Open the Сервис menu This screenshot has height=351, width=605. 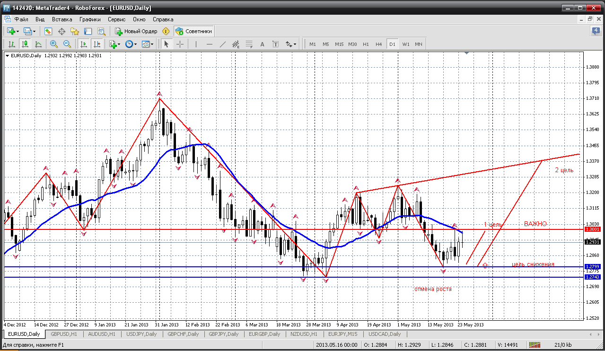(116, 19)
